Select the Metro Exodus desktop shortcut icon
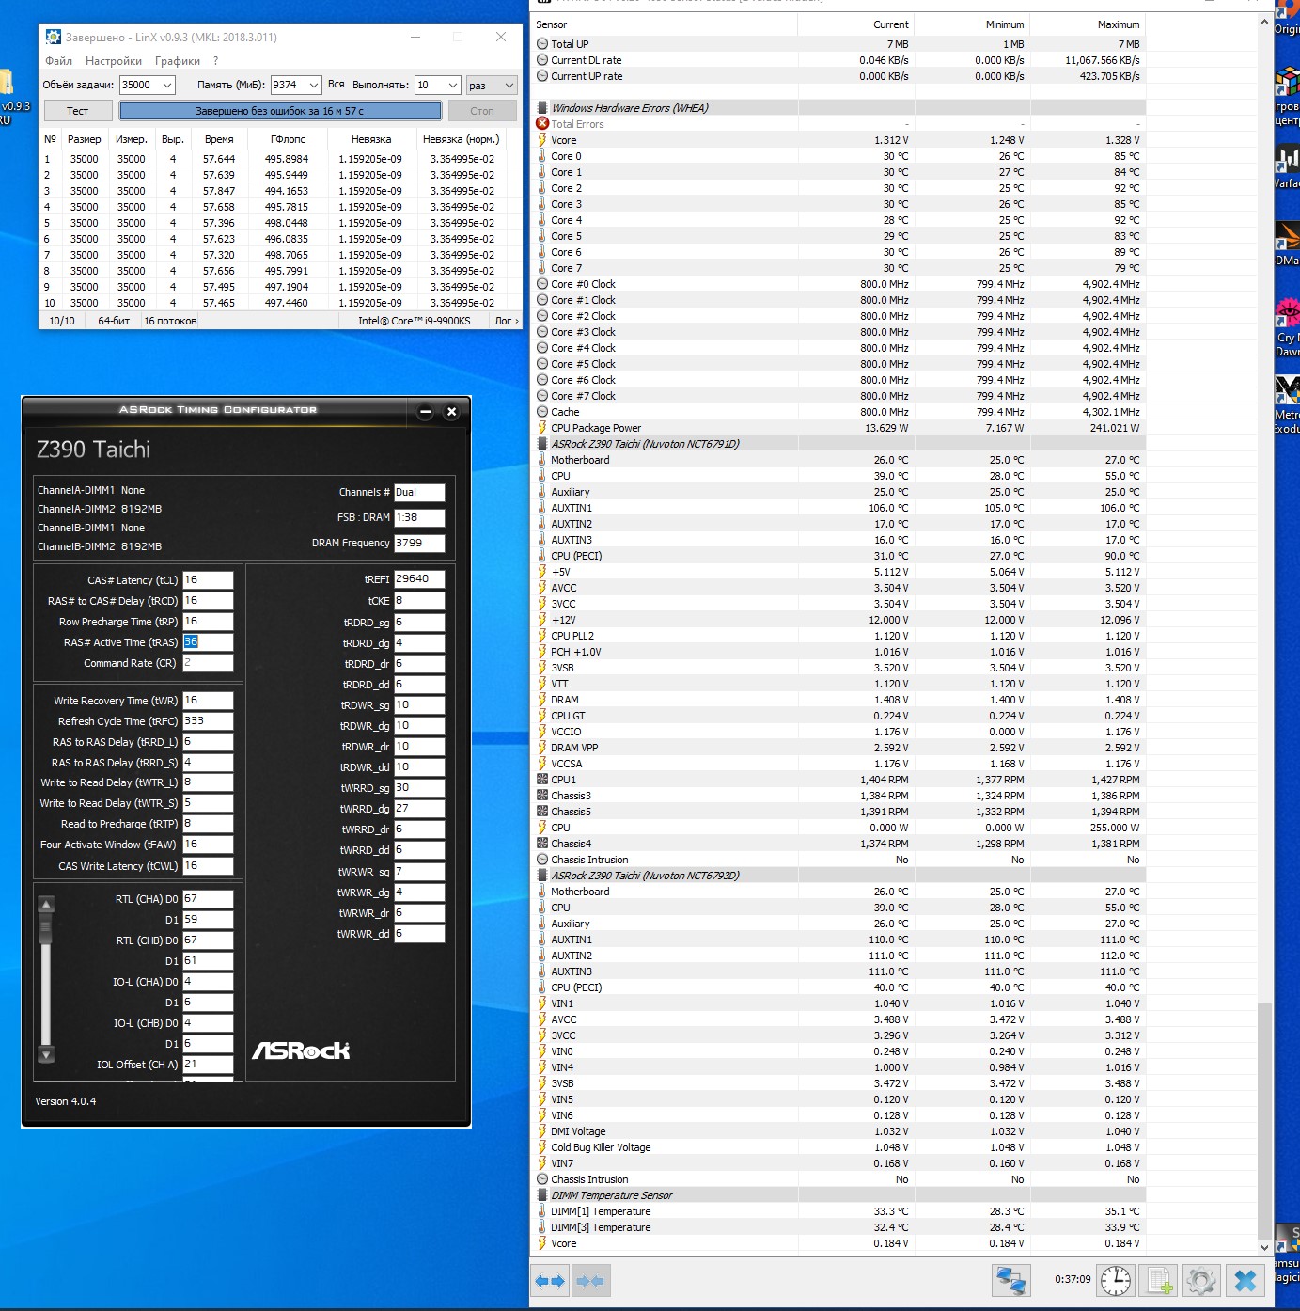This screenshot has width=1300, height=1311. tap(1287, 391)
